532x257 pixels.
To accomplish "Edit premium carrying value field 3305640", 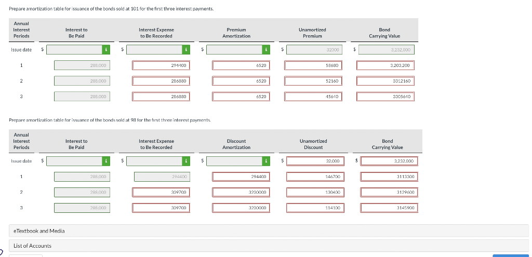I will (385, 97).
